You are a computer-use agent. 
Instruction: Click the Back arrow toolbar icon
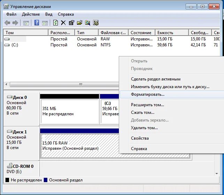(7, 23)
